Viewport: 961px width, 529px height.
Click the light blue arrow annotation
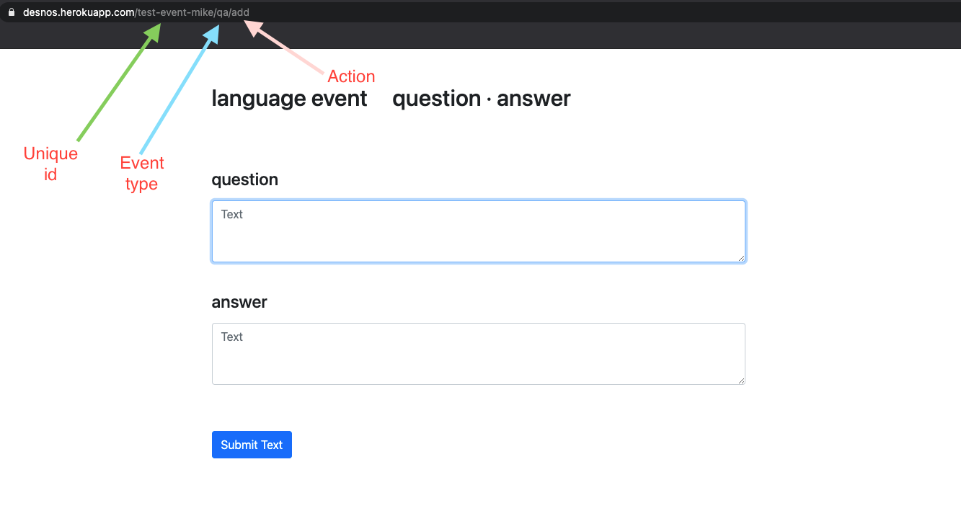[x=180, y=90]
